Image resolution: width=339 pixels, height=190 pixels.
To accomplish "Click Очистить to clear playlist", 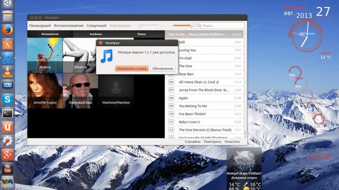I will pos(232,142).
